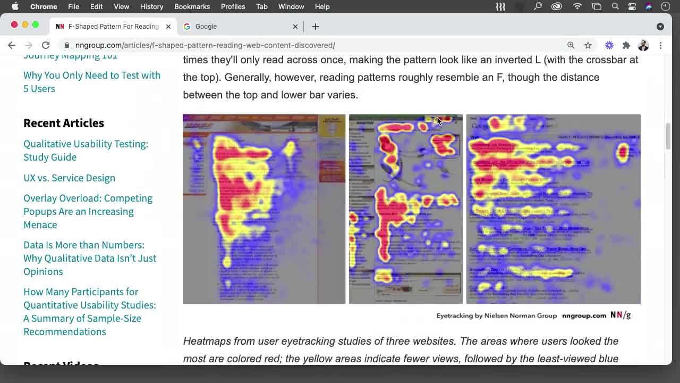Click the Rectangle window manager menu bar icon
The width and height of the screenshot is (680, 383).
click(x=500, y=6)
